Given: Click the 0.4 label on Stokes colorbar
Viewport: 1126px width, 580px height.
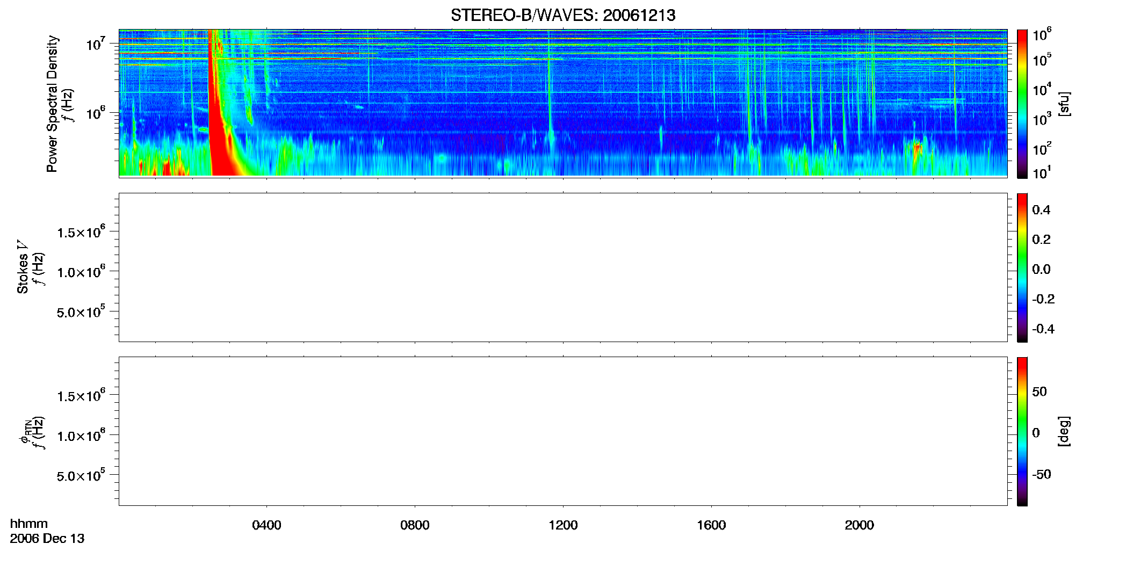Looking at the screenshot, I should click(1041, 210).
